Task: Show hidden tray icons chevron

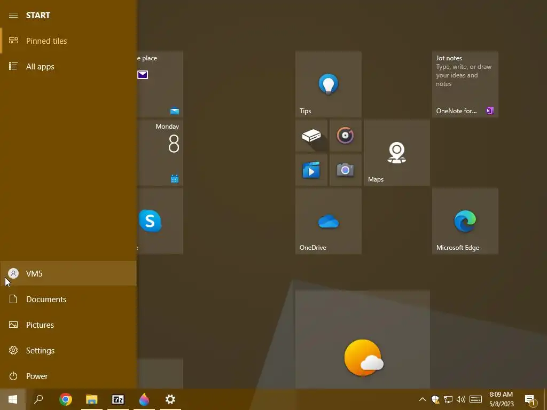Action: (422, 399)
